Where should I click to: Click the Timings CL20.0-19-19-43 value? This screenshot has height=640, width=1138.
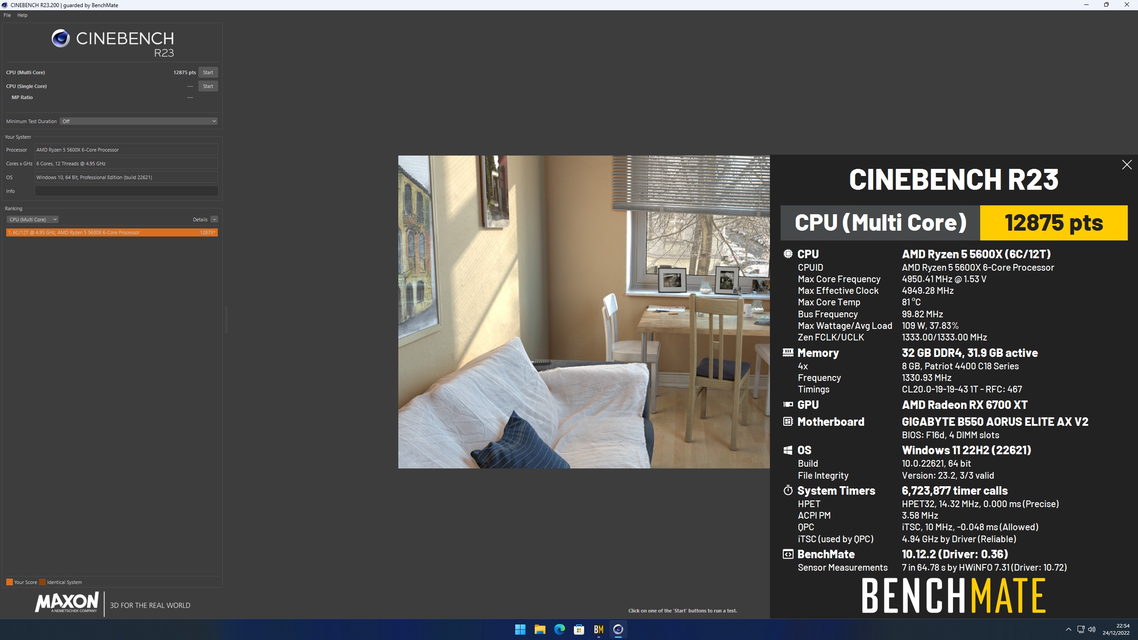[x=962, y=389]
